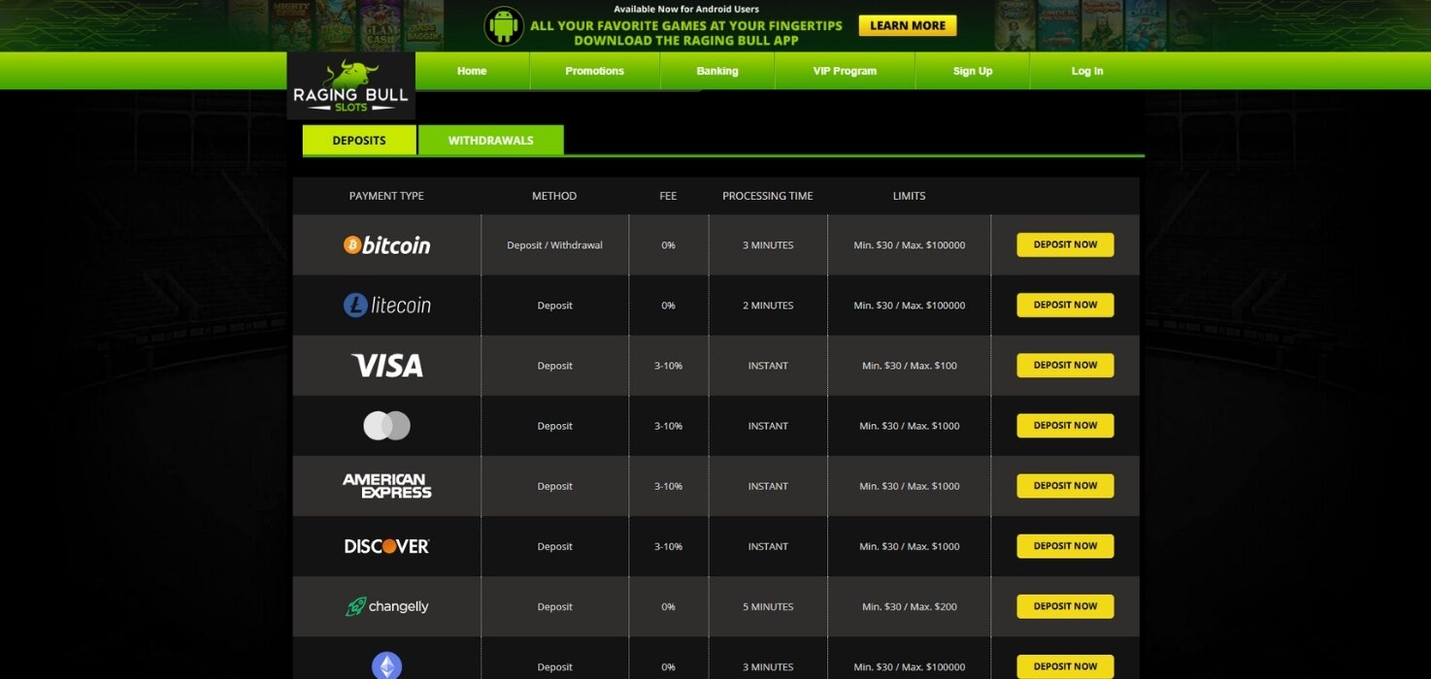Click the Litecoin limits 'Min. $30 / Max. $100000'
This screenshot has width=1431, height=679.
(x=910, y=306)
